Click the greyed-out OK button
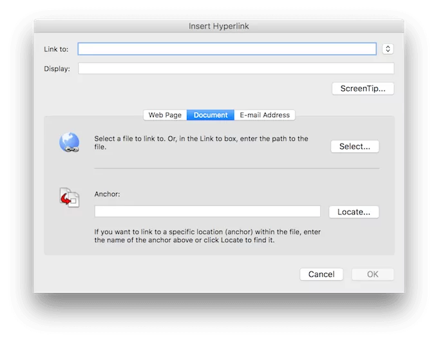This screenshot has width=438, height=342. click(372, 274)
